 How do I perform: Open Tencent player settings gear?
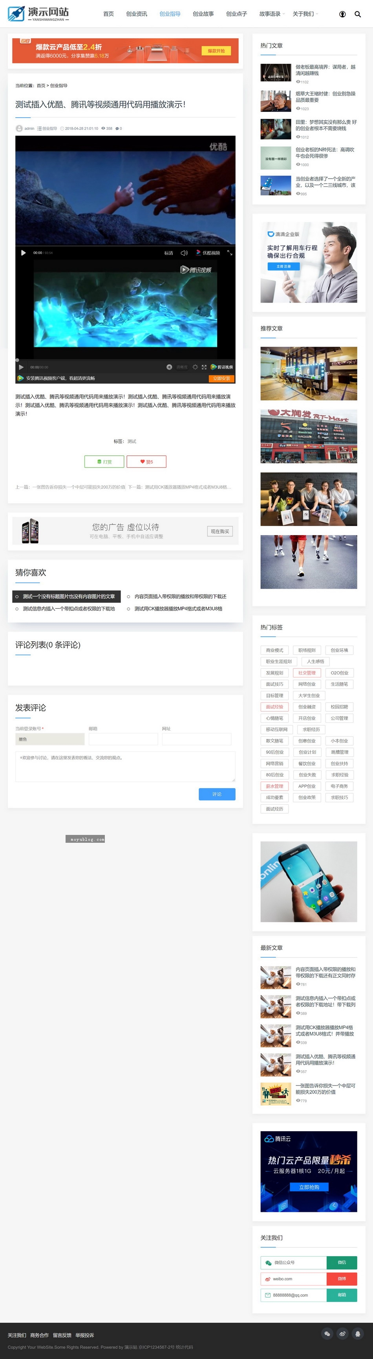click(195, 367)
